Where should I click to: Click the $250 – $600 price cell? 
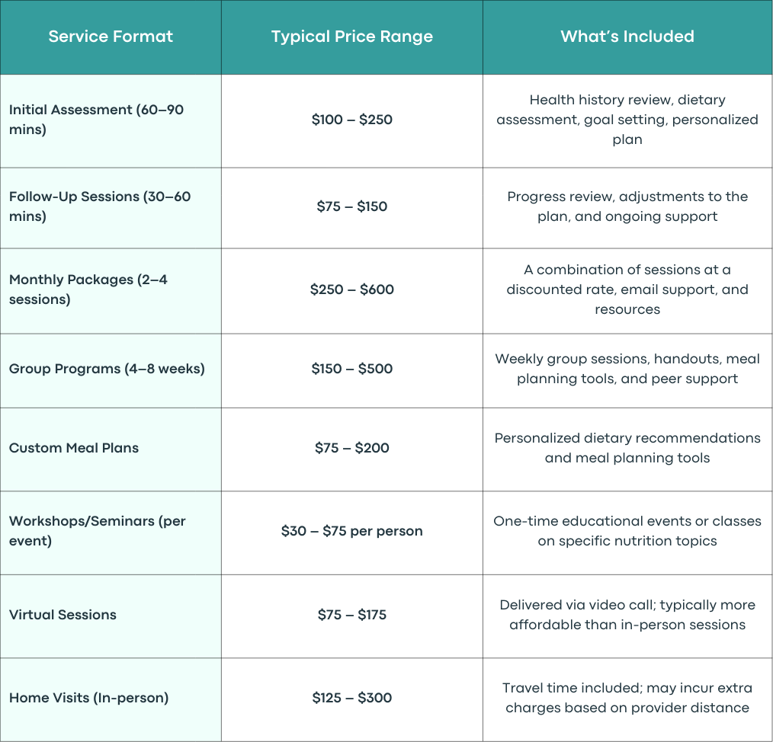(x=351, y=289)
